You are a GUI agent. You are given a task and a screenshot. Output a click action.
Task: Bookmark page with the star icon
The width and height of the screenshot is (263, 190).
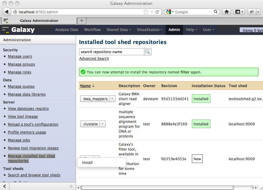coord(146,12)
